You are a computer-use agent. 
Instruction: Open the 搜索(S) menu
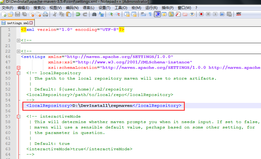click(39, 8)
